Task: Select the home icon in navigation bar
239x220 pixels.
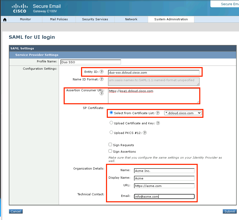Action: point(4,19)
